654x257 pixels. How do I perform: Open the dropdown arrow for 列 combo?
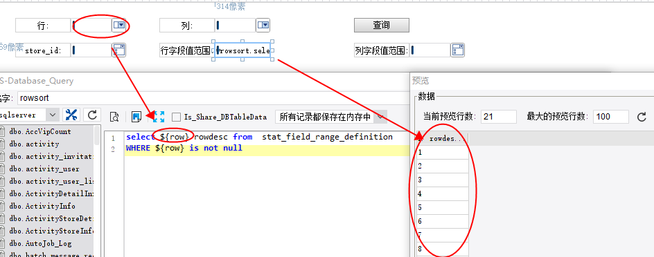[263, 26]
